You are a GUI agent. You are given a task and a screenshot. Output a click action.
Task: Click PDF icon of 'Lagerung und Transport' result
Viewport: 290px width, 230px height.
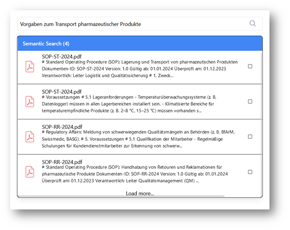click(x=30, y=67)
